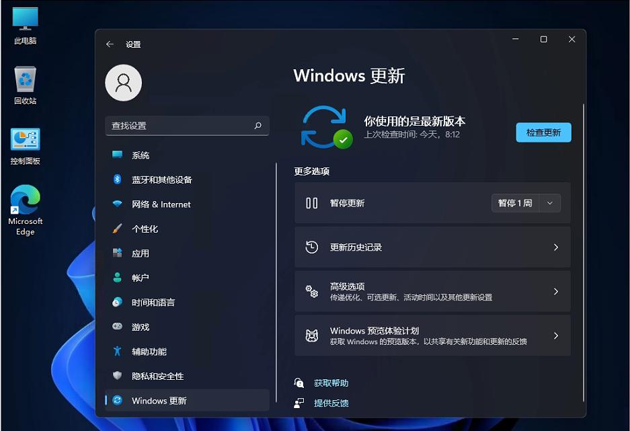Click the 时间和语言 clock icon
The image size is (630, 431).
(117, 302)
